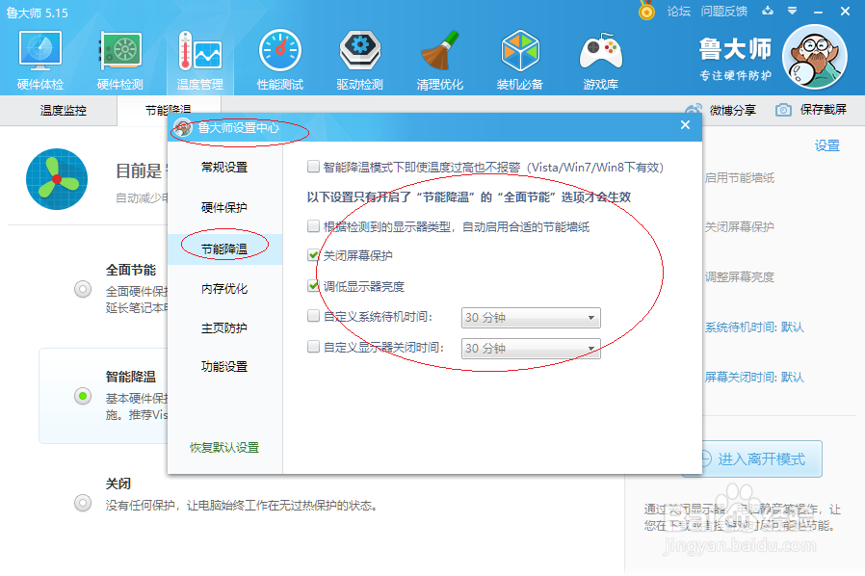Click 保存截屏 text
Viewport: 865px width, 576px height.
[823, 110]
